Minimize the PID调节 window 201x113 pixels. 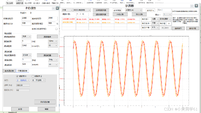[53, 8]
